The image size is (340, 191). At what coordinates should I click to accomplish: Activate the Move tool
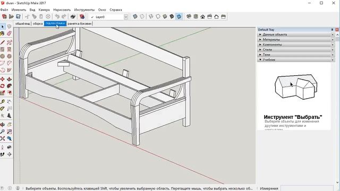[x=2, y=79]
